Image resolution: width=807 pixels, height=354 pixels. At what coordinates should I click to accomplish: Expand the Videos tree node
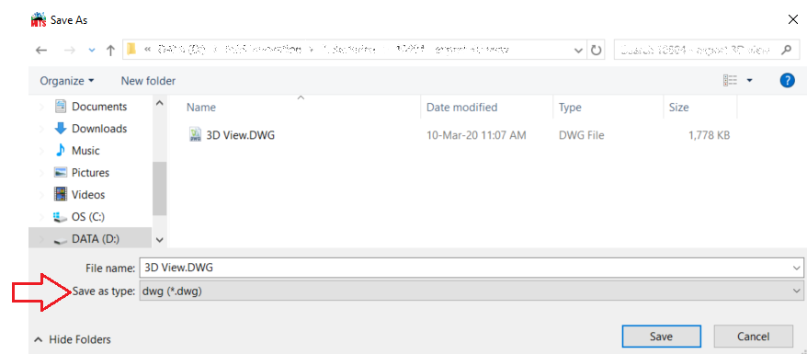41,195
